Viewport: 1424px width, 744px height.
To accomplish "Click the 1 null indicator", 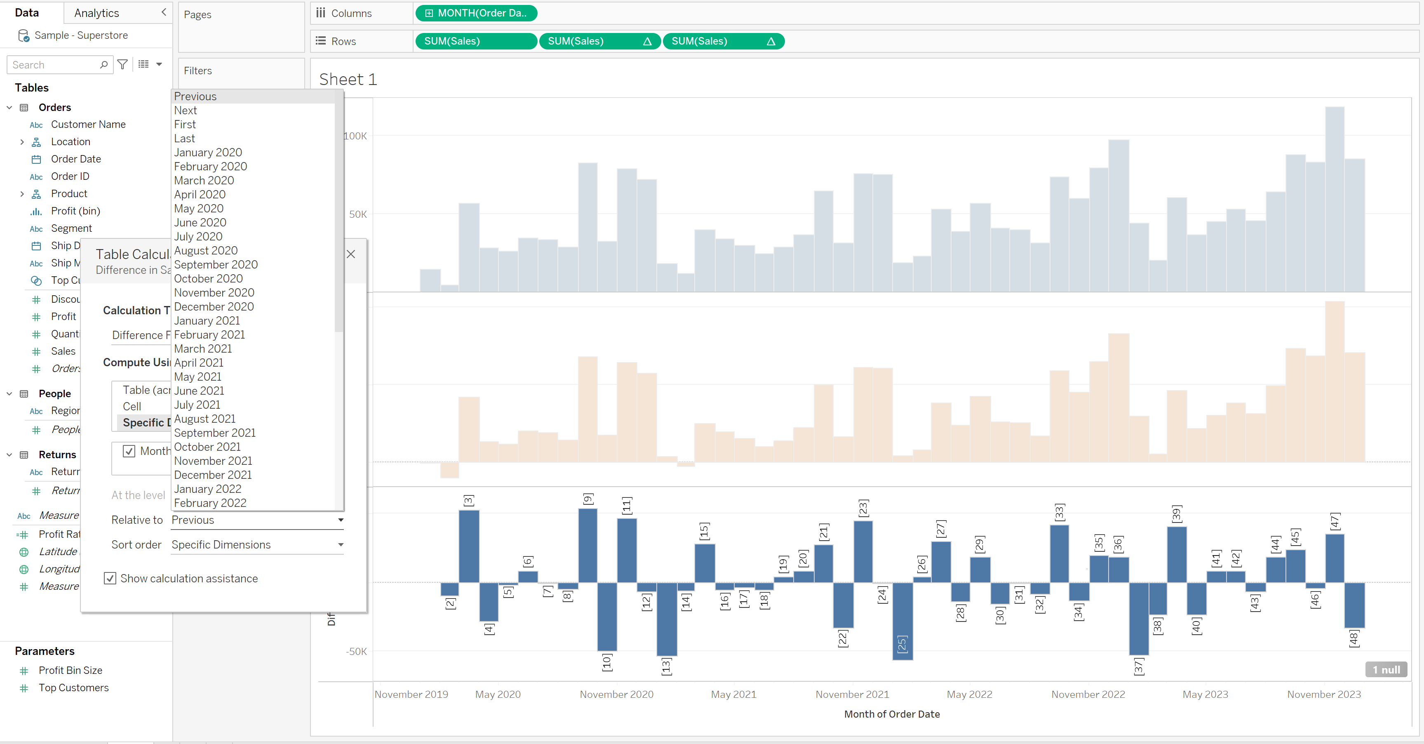I will pyautogui.click(x=1386, y=669).
